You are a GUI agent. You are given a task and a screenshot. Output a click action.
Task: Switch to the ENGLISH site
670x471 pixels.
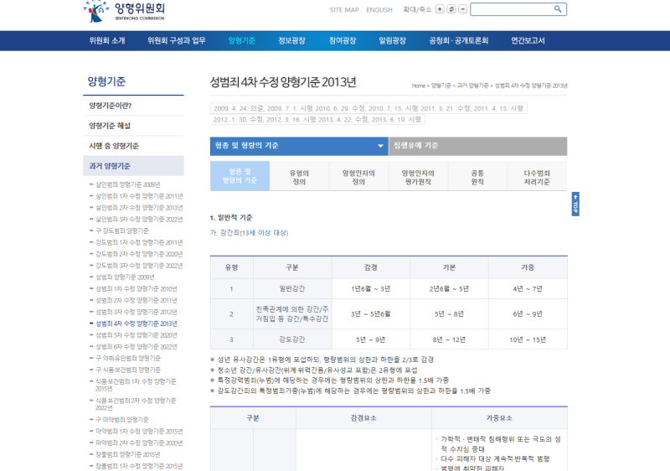point(379,9)
